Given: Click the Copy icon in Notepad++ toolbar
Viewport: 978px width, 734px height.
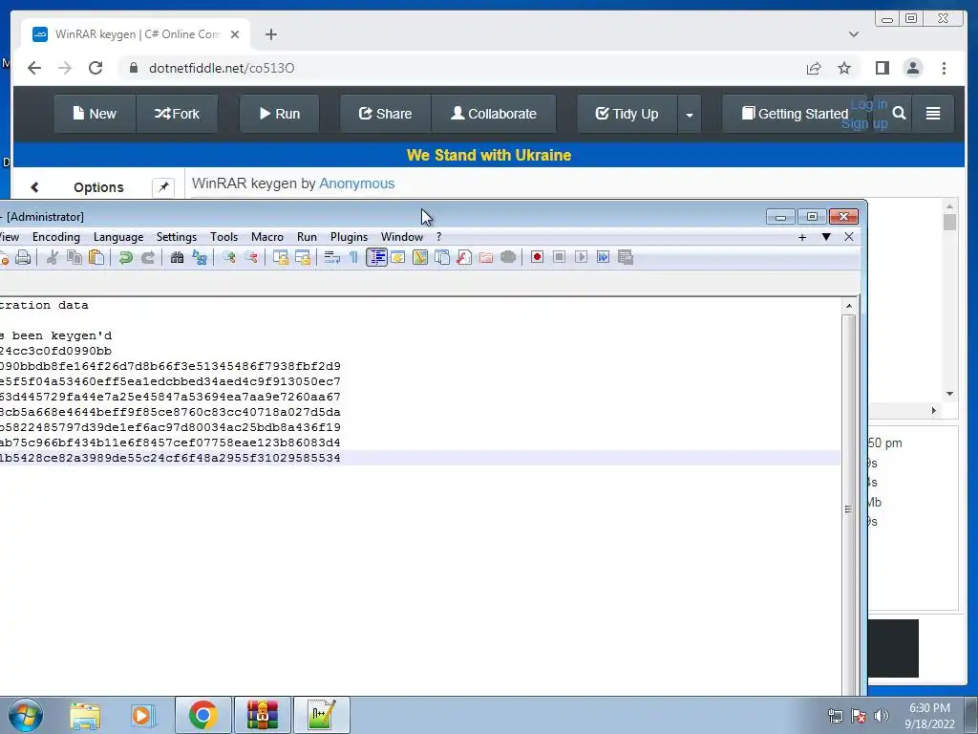Looking at the screenshot, I should click(x=74, y=257).
